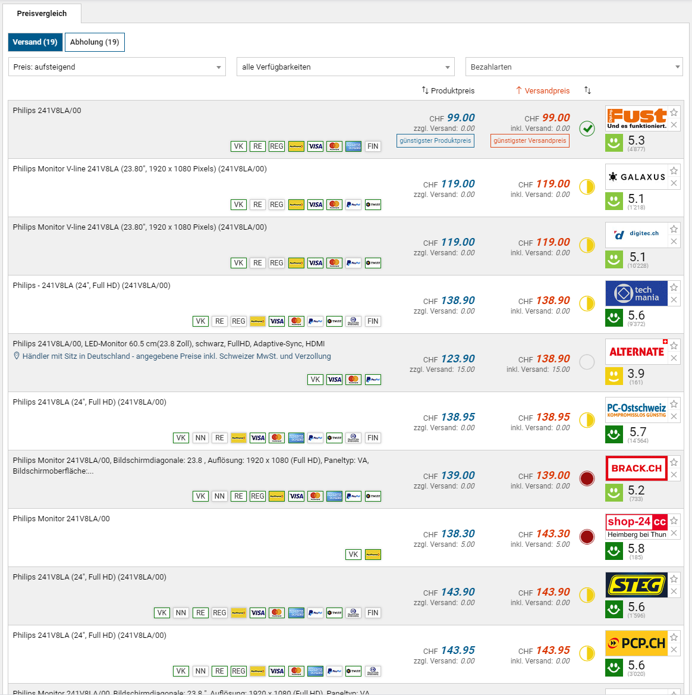The image size is (692, 695).
Task: Select the Preisvergleich tab
Action: [42, 13]
